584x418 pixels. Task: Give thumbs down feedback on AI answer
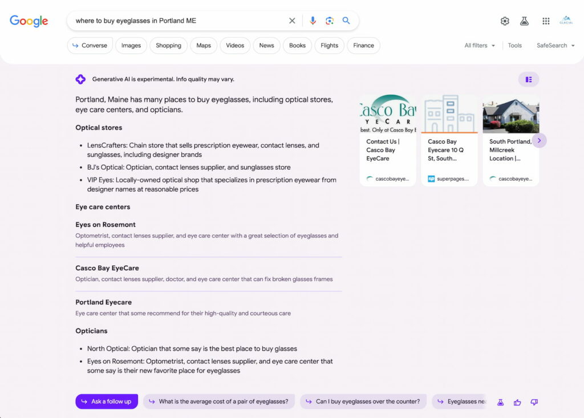tap(534, 402)
